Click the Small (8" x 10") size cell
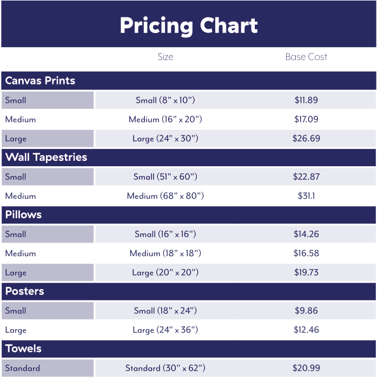The image size is (377, 379). coord(165,100)
